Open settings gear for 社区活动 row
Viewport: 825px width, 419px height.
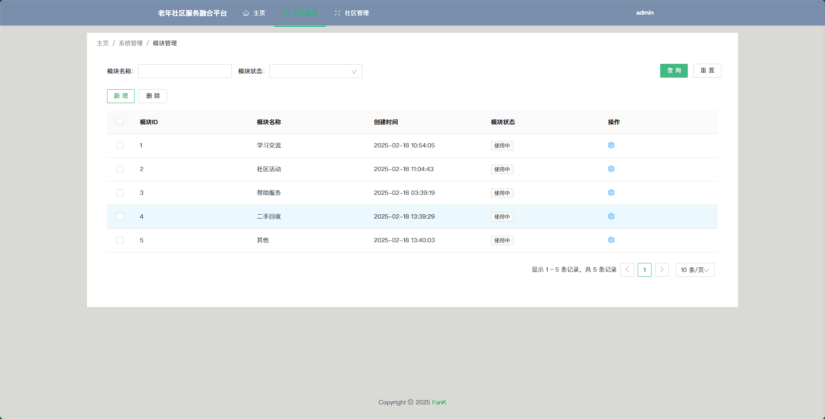611,169
